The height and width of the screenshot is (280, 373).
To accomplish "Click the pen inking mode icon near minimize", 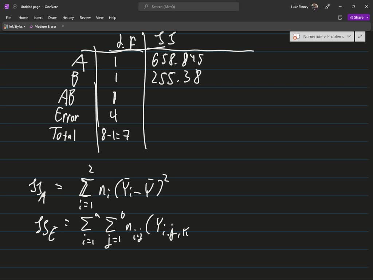I will (327, 7).
